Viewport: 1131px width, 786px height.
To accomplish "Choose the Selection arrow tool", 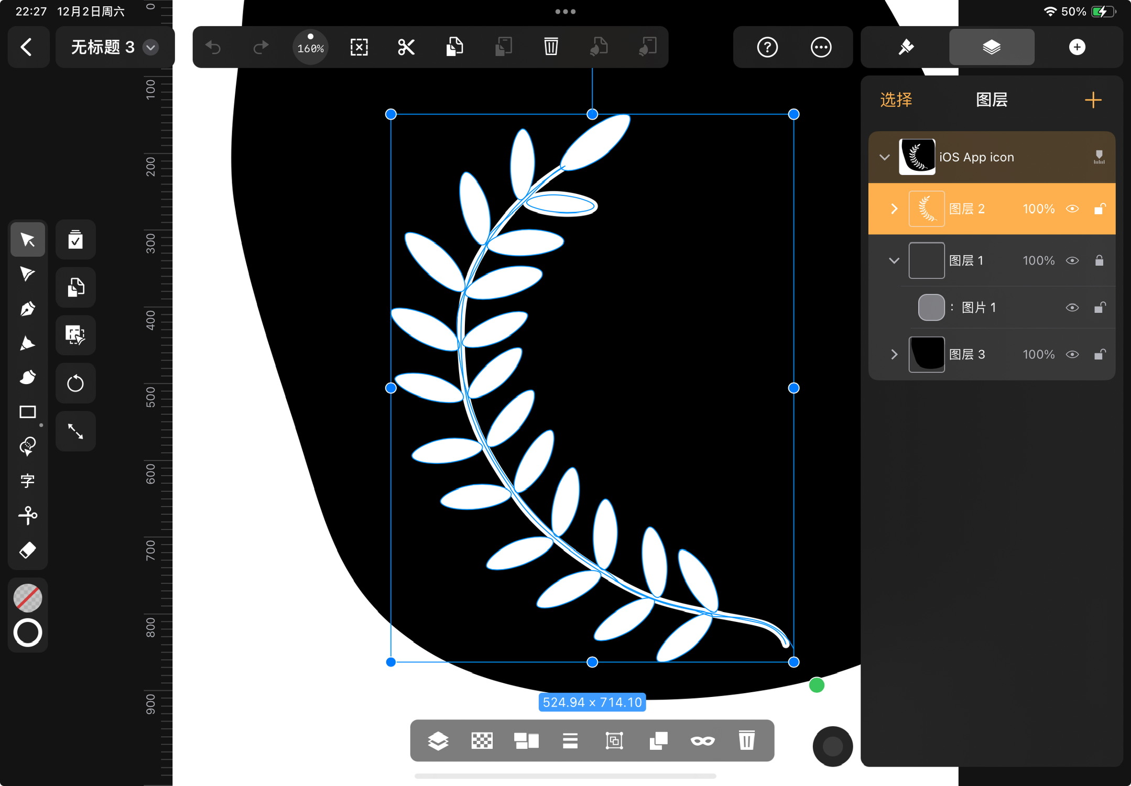I will coord(27,239).
